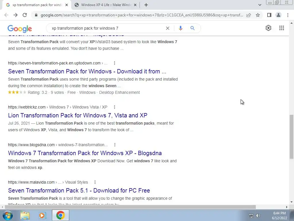Reload the Google search page
The height and width of the screenshot is (221, 294).
coord(25,15)
